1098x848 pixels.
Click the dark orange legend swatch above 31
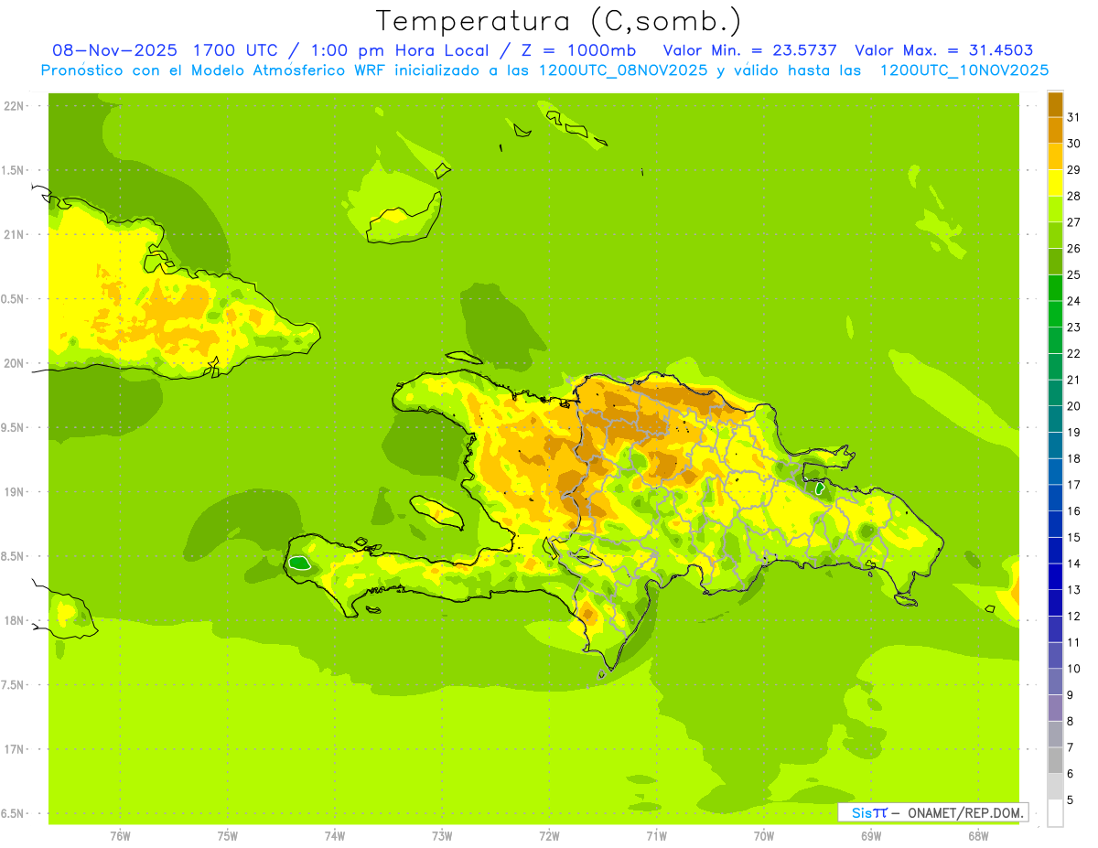coord(1055,104)
